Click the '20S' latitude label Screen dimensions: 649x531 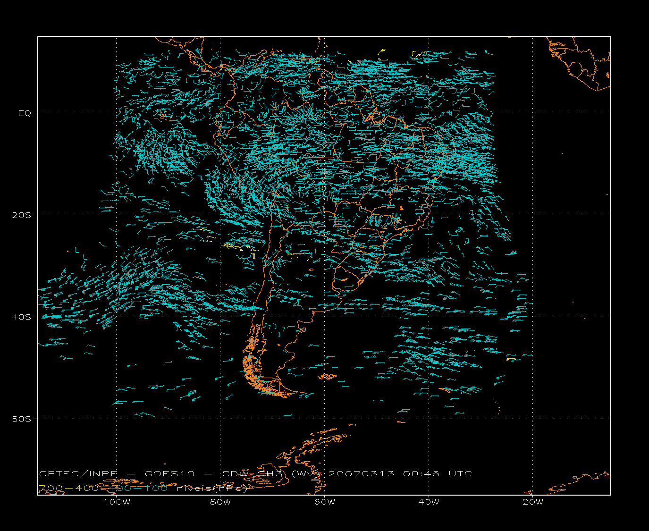point(22,215)
